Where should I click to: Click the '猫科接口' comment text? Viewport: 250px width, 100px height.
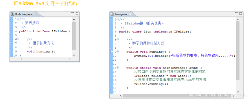coord(32,23)
